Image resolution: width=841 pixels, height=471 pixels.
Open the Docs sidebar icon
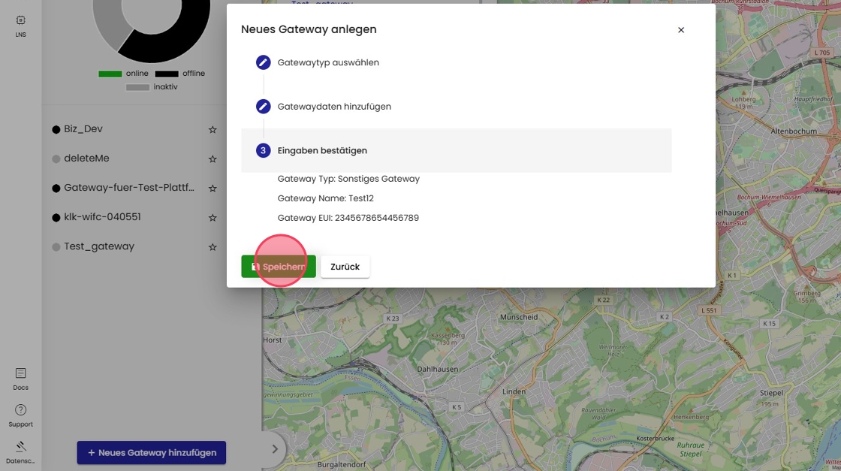20,373
